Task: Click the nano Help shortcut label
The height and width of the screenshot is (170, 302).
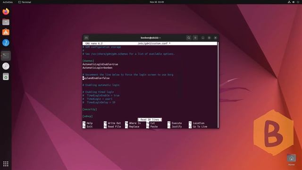Action: tap(90, 123)
